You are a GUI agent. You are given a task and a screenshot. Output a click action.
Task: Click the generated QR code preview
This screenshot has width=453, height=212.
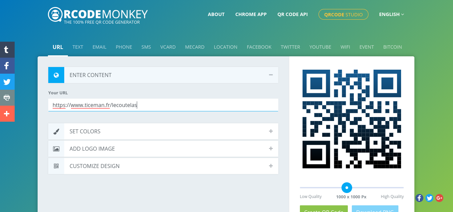[352, 119]
